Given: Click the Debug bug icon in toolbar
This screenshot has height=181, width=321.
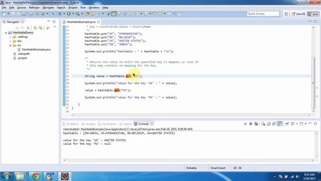Looking at the screenshot, I should point(60,14).
